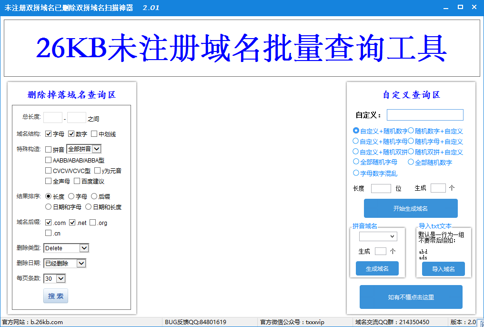Close the application window

tap(474, 7)
